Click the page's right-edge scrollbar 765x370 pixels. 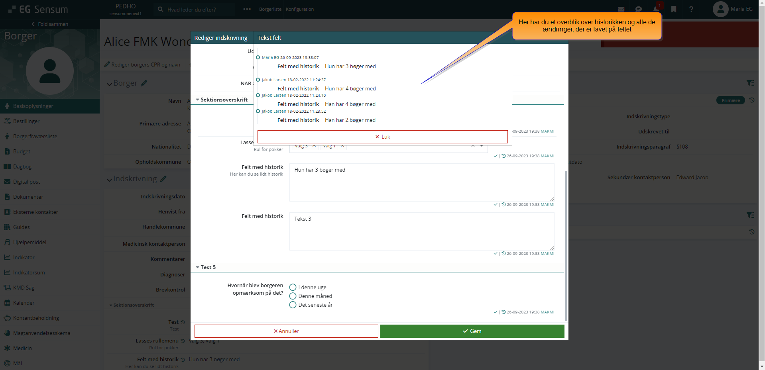pyautogui.click(x=762, y=185)
